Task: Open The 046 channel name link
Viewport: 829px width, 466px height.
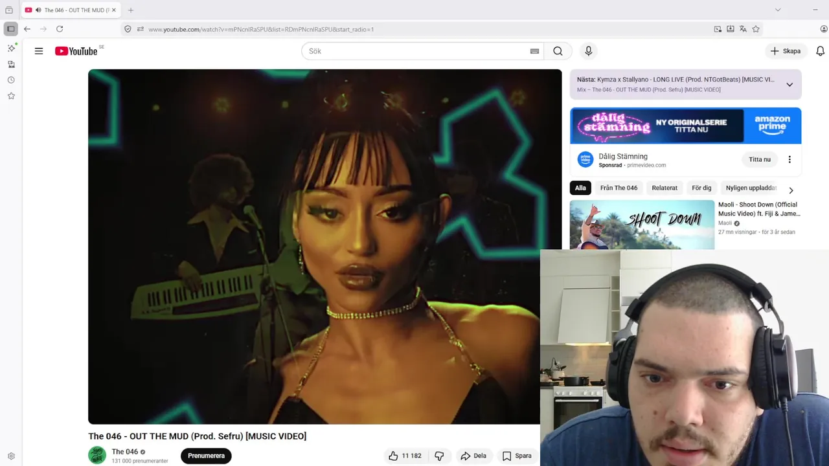Action: click(124, 452)
